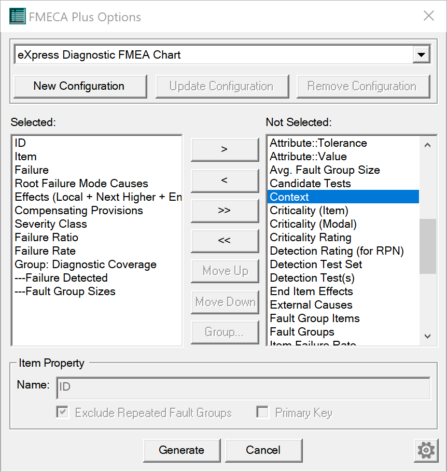The image size is (447, 472).
Task: Click the Update Configuration button
Action: point(222,87)
